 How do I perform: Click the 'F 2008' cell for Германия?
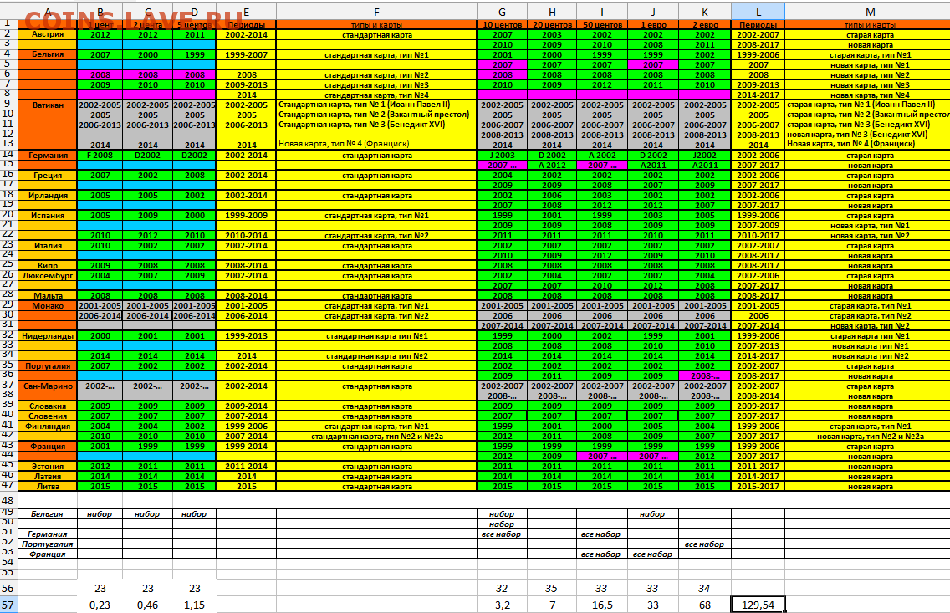[100, 155]
